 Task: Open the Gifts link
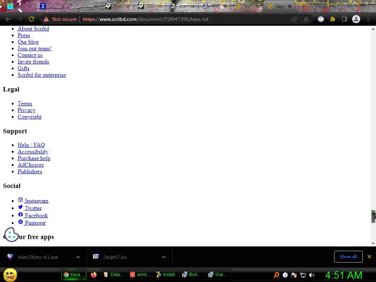tap(23, 68)
